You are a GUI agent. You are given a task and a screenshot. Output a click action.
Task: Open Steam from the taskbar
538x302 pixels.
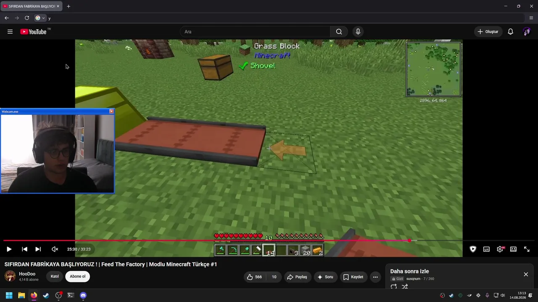click(x=46, y=295)
